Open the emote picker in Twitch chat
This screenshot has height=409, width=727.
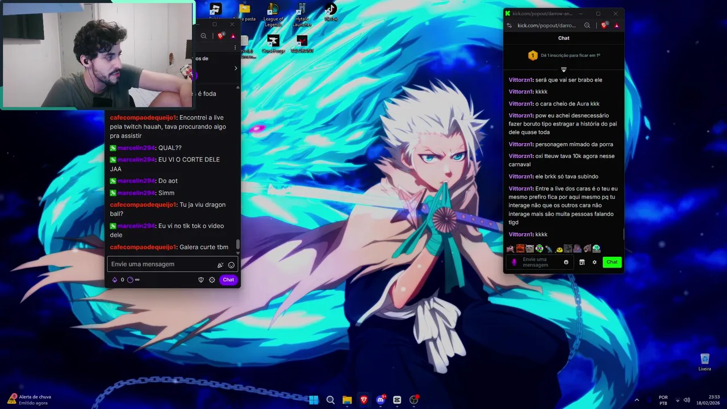231,265
